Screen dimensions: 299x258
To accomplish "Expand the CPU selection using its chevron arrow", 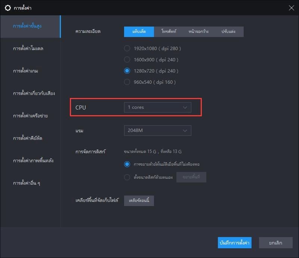I will [x=185, y=107].
